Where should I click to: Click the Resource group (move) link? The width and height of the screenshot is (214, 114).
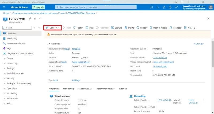click(x=66, y=49)
